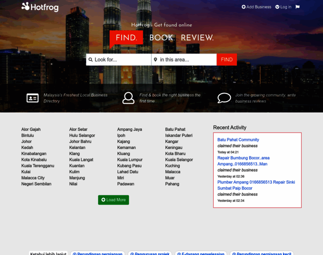Image resolution: width=323 pixels, height=255 pixels.
Task: Click the red FIND search button
Action: (x=227, y=59)
